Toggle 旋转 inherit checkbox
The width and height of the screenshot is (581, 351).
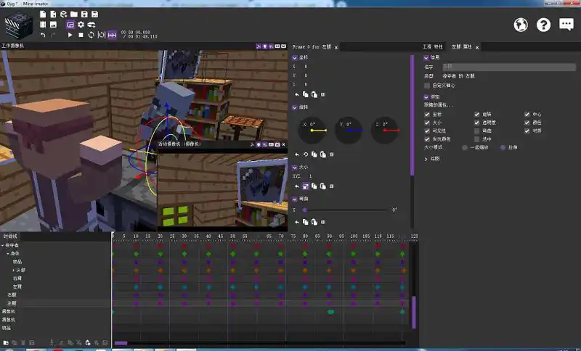coord(477,115)
